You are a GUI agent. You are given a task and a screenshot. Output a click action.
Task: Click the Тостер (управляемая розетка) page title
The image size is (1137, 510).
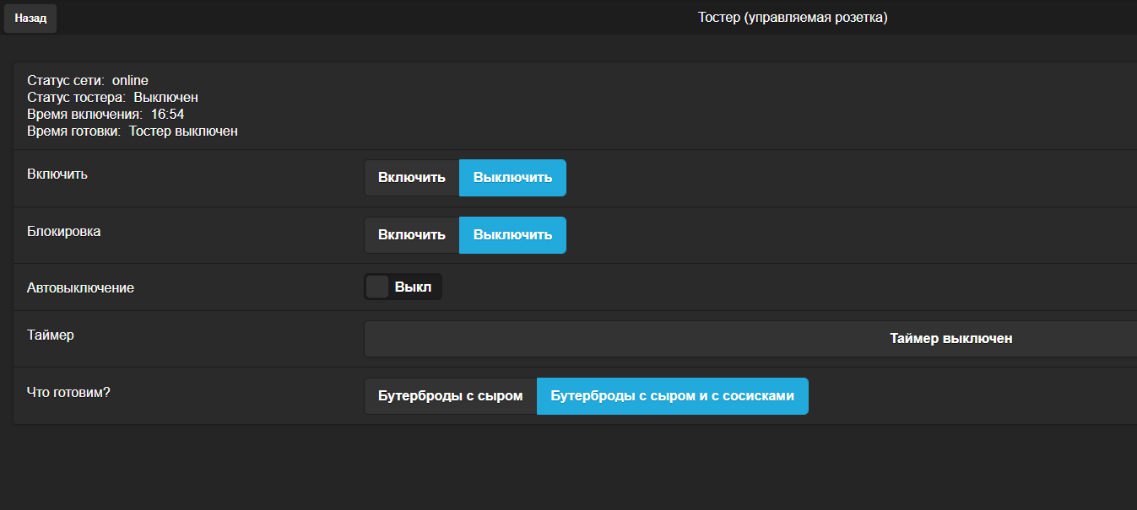click(793, 17)
